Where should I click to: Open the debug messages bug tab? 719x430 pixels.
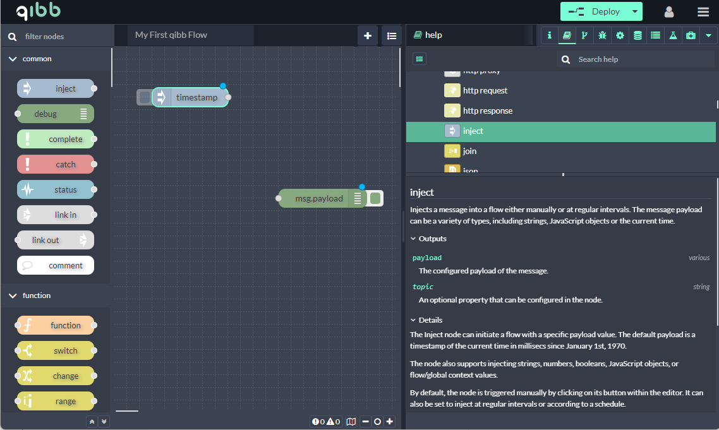(x=603, y=35)
